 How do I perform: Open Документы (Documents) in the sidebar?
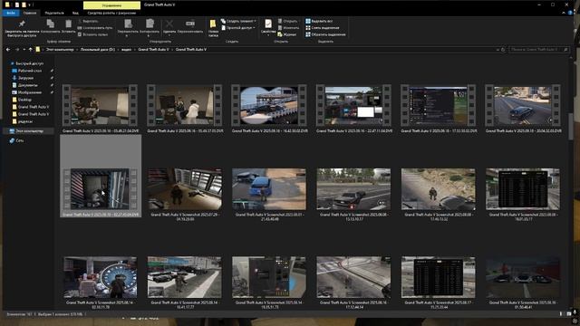click(28, 85)
